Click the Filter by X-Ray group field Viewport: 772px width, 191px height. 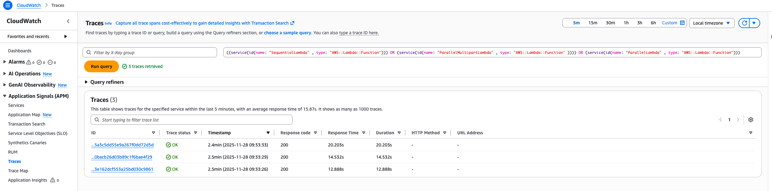(153, 53)
